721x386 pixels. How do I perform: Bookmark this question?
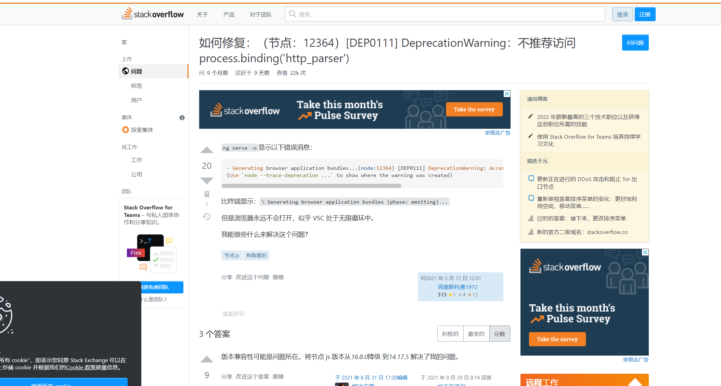coord(207,194)
